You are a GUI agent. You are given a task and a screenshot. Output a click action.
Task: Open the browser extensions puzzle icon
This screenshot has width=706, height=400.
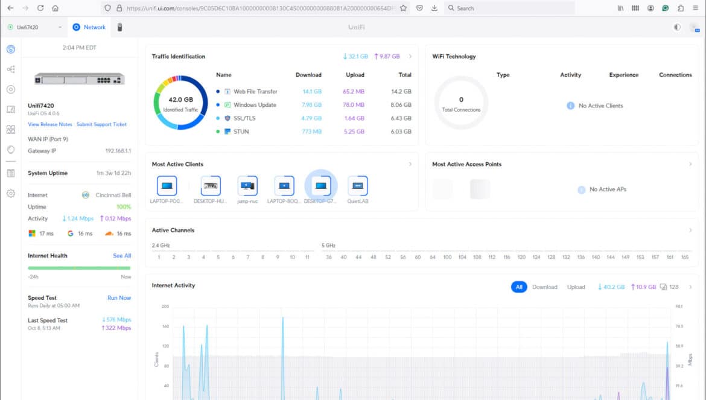(680, 8)
